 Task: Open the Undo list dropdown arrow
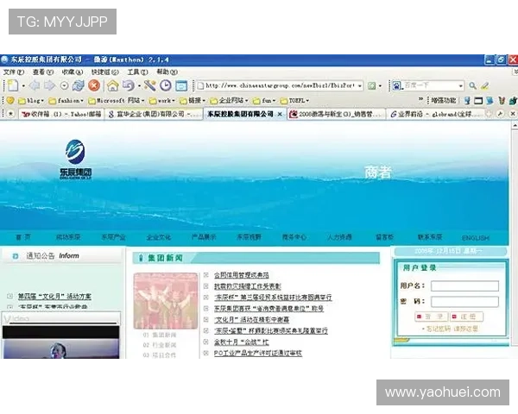pyautogui.click(x=139, y=86)
